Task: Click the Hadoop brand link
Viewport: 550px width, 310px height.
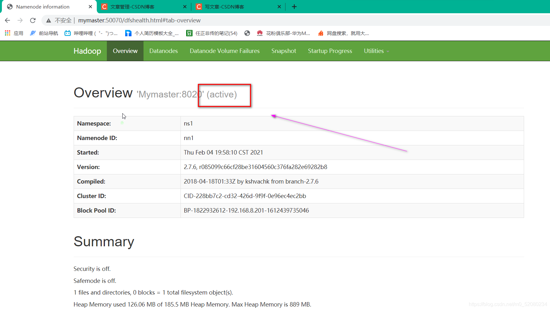Action: [x=87, y=51]
